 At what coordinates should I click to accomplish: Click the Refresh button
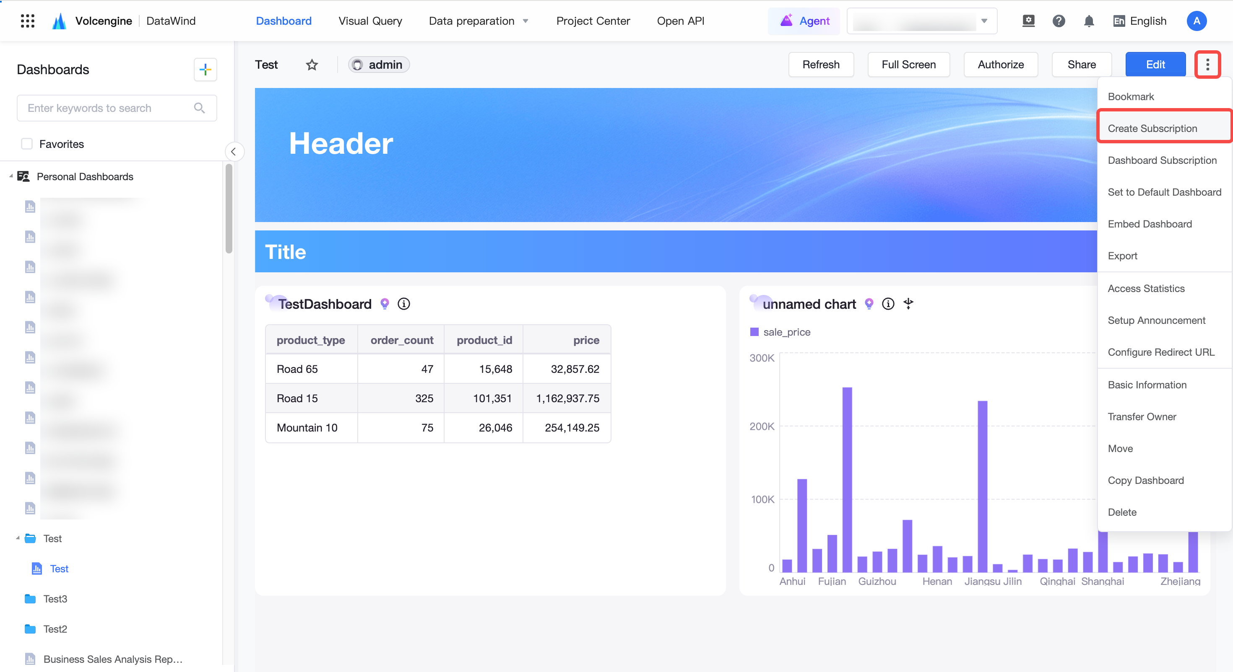coord(820,65)
